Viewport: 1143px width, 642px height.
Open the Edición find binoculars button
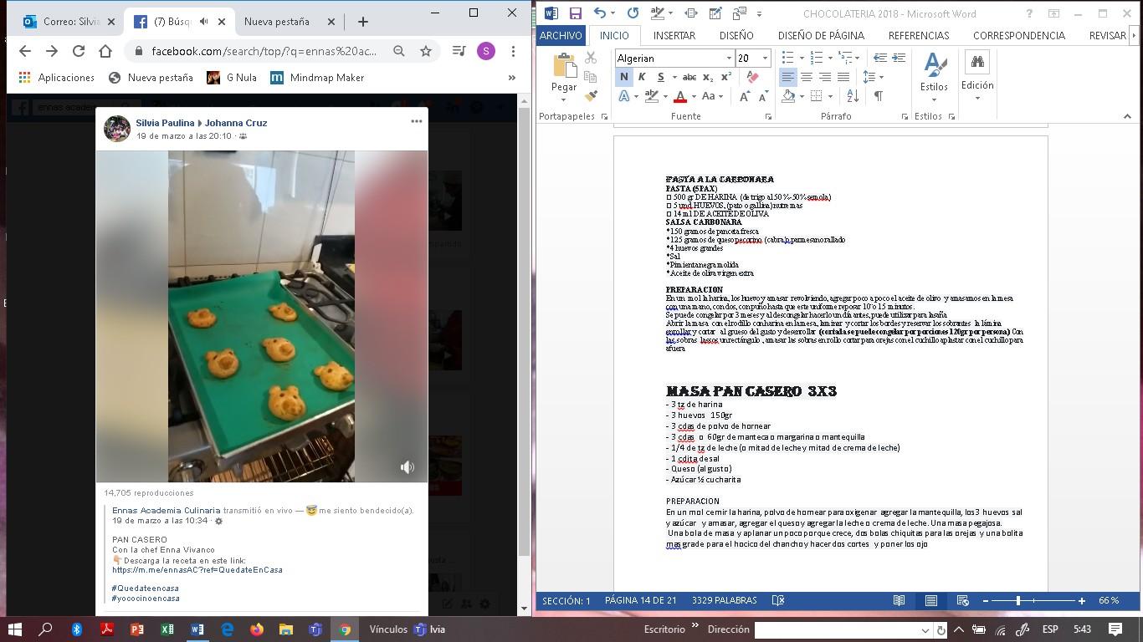977,63
